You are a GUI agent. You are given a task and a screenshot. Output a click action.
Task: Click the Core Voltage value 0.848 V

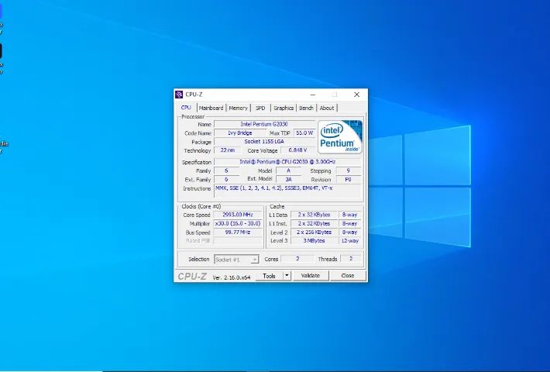point(297,150)
